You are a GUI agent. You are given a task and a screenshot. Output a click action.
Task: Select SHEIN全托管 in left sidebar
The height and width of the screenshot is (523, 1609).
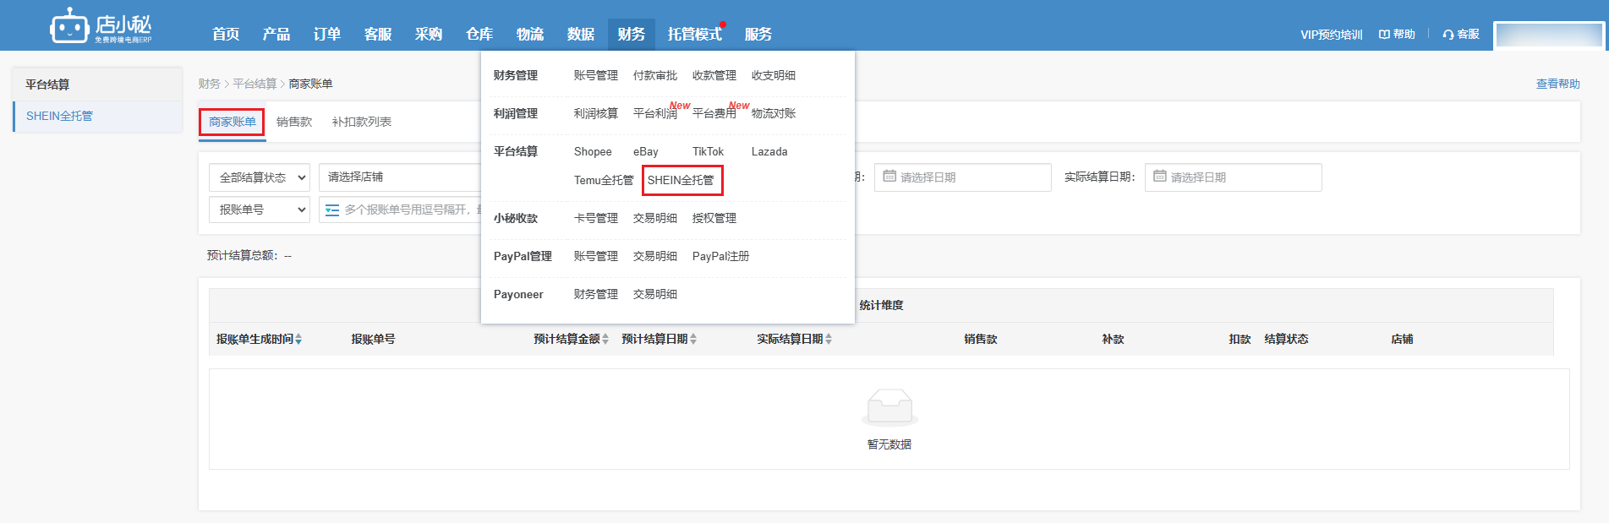97,116
